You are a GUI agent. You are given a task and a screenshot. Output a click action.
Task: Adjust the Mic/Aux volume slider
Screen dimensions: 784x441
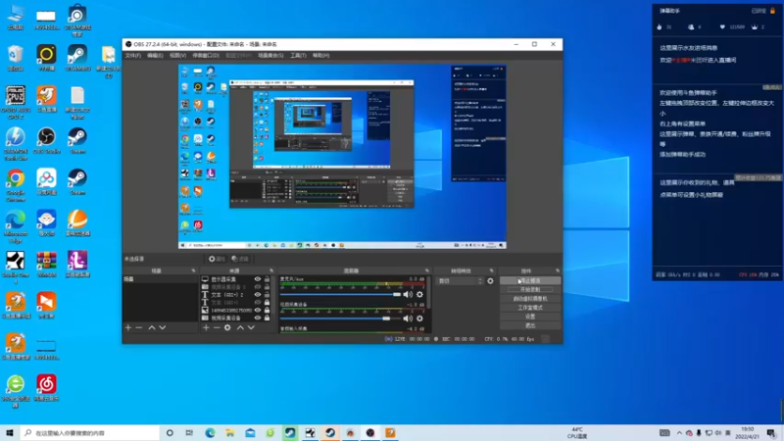click(340, 295)
